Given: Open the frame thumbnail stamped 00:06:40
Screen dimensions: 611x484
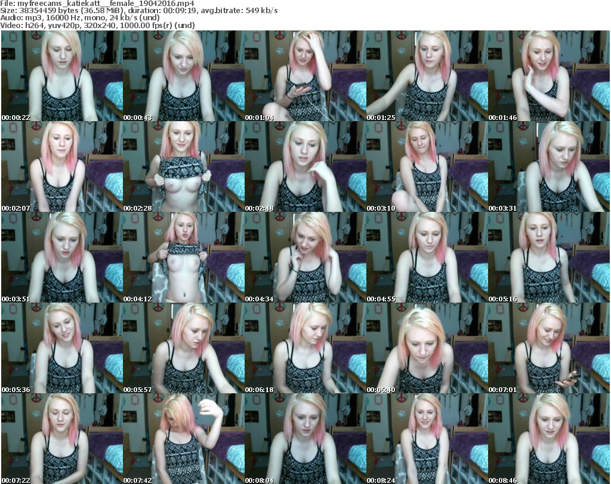Looking at the screenshot, I should pyautogui.click(x=427, y=349).
